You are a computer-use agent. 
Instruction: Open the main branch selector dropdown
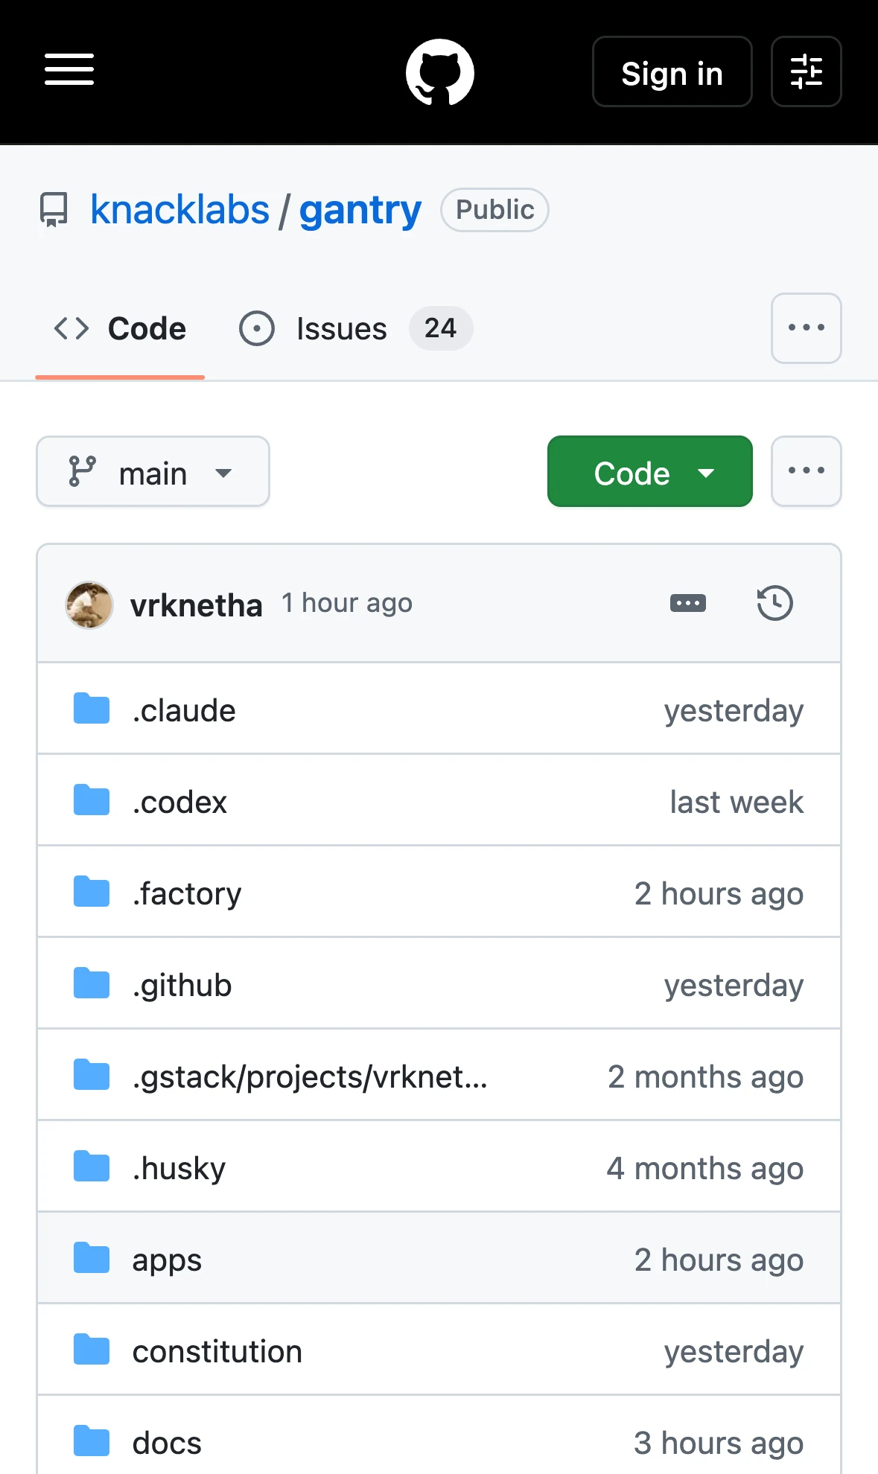pyautogui.click(x=153, y=472)
